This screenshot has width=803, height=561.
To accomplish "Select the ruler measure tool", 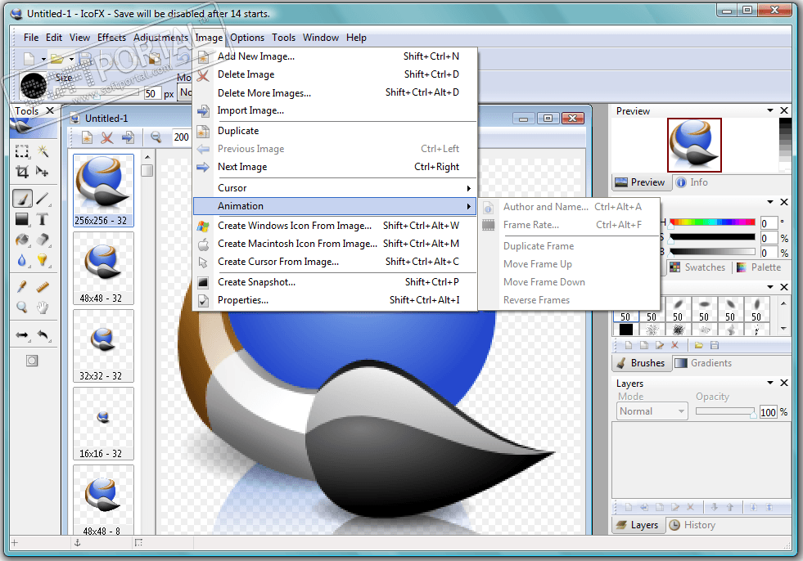I will [x=43, y=287].
